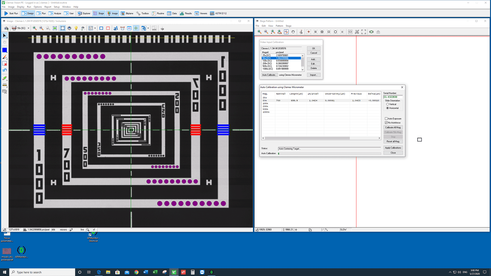491x276 pixels.
Task: Click the joystick icon in Stage Pattern toolbar
Action: (x=301, y=32)
